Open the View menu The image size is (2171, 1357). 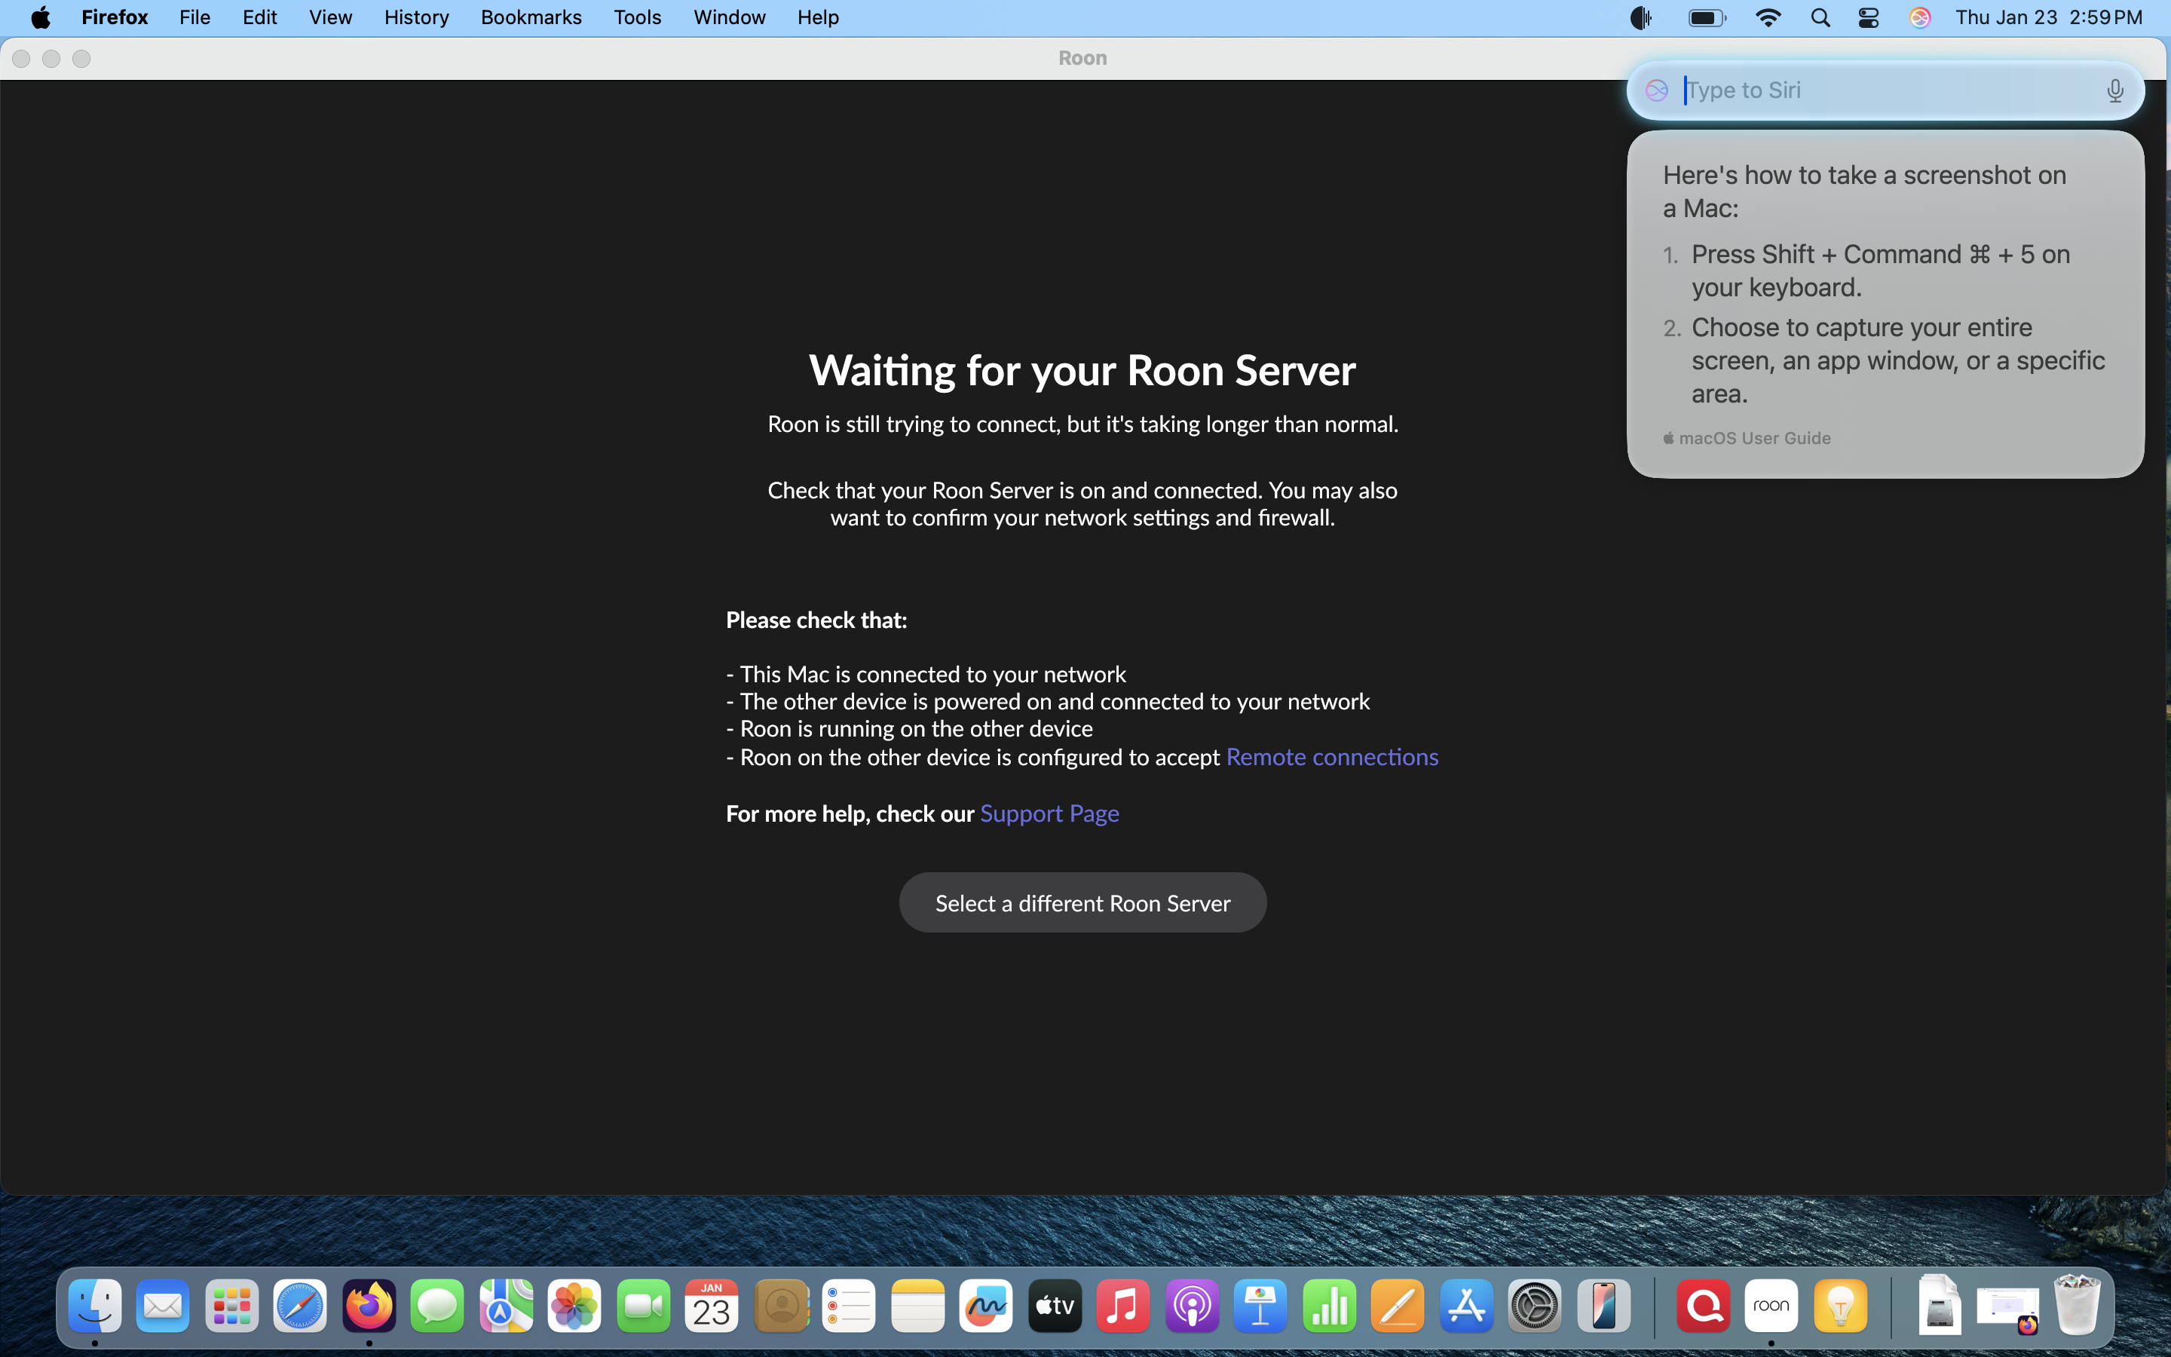coord(330,17)
